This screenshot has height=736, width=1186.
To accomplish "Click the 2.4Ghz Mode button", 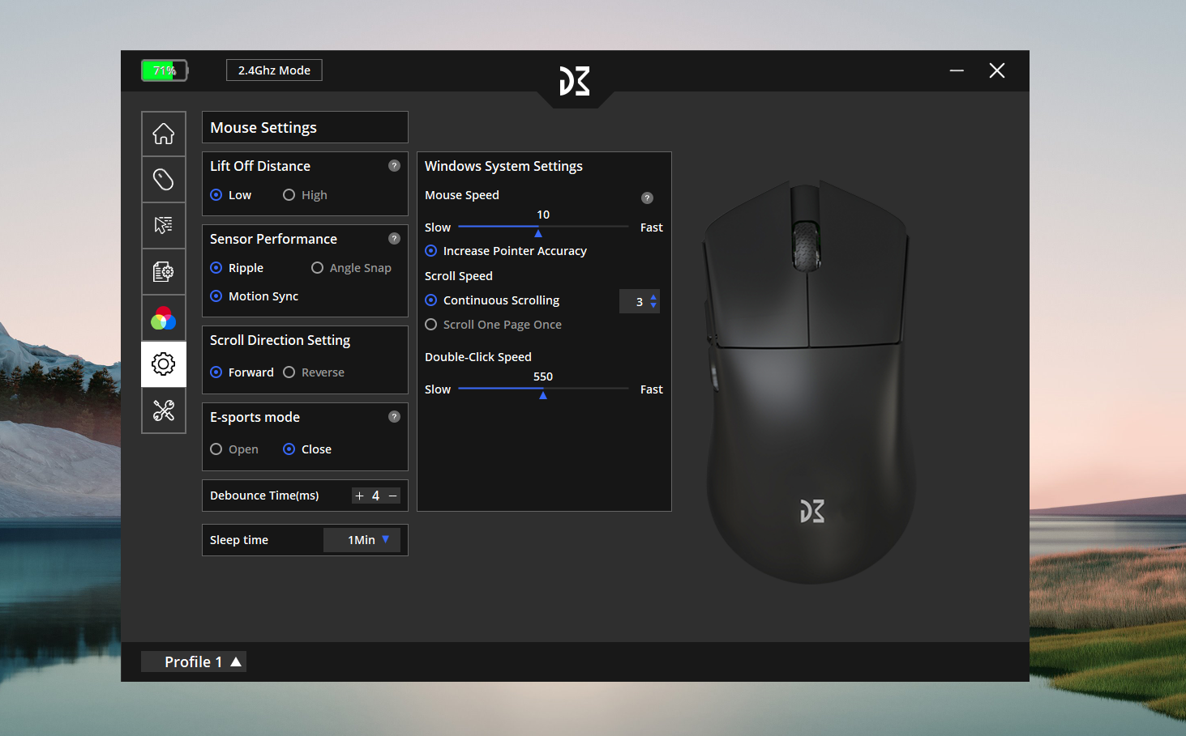I will (274, 70).
